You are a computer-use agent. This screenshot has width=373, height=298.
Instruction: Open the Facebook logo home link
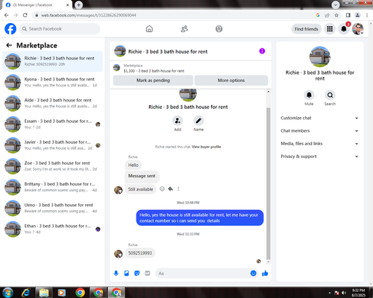coord(10,29)
